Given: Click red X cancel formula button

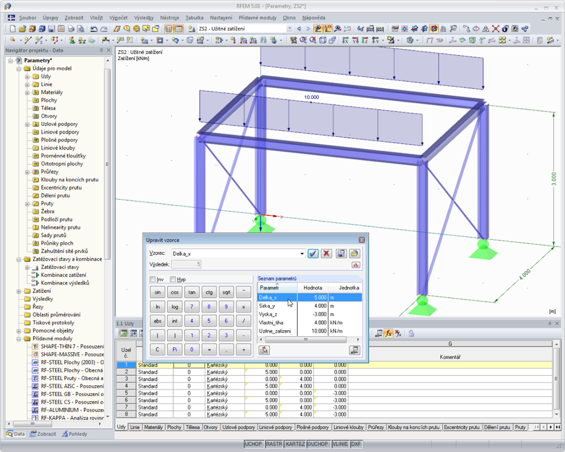Looking at the screenshot, I should point(327,253).
